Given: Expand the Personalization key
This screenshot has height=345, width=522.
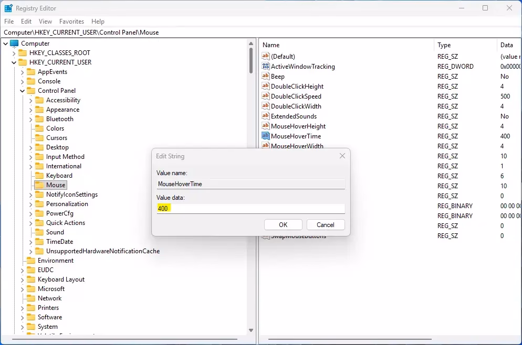Looking at the screenshot, I should pos(31,204).
